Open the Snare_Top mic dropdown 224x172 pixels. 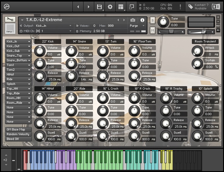click(19, 56)
